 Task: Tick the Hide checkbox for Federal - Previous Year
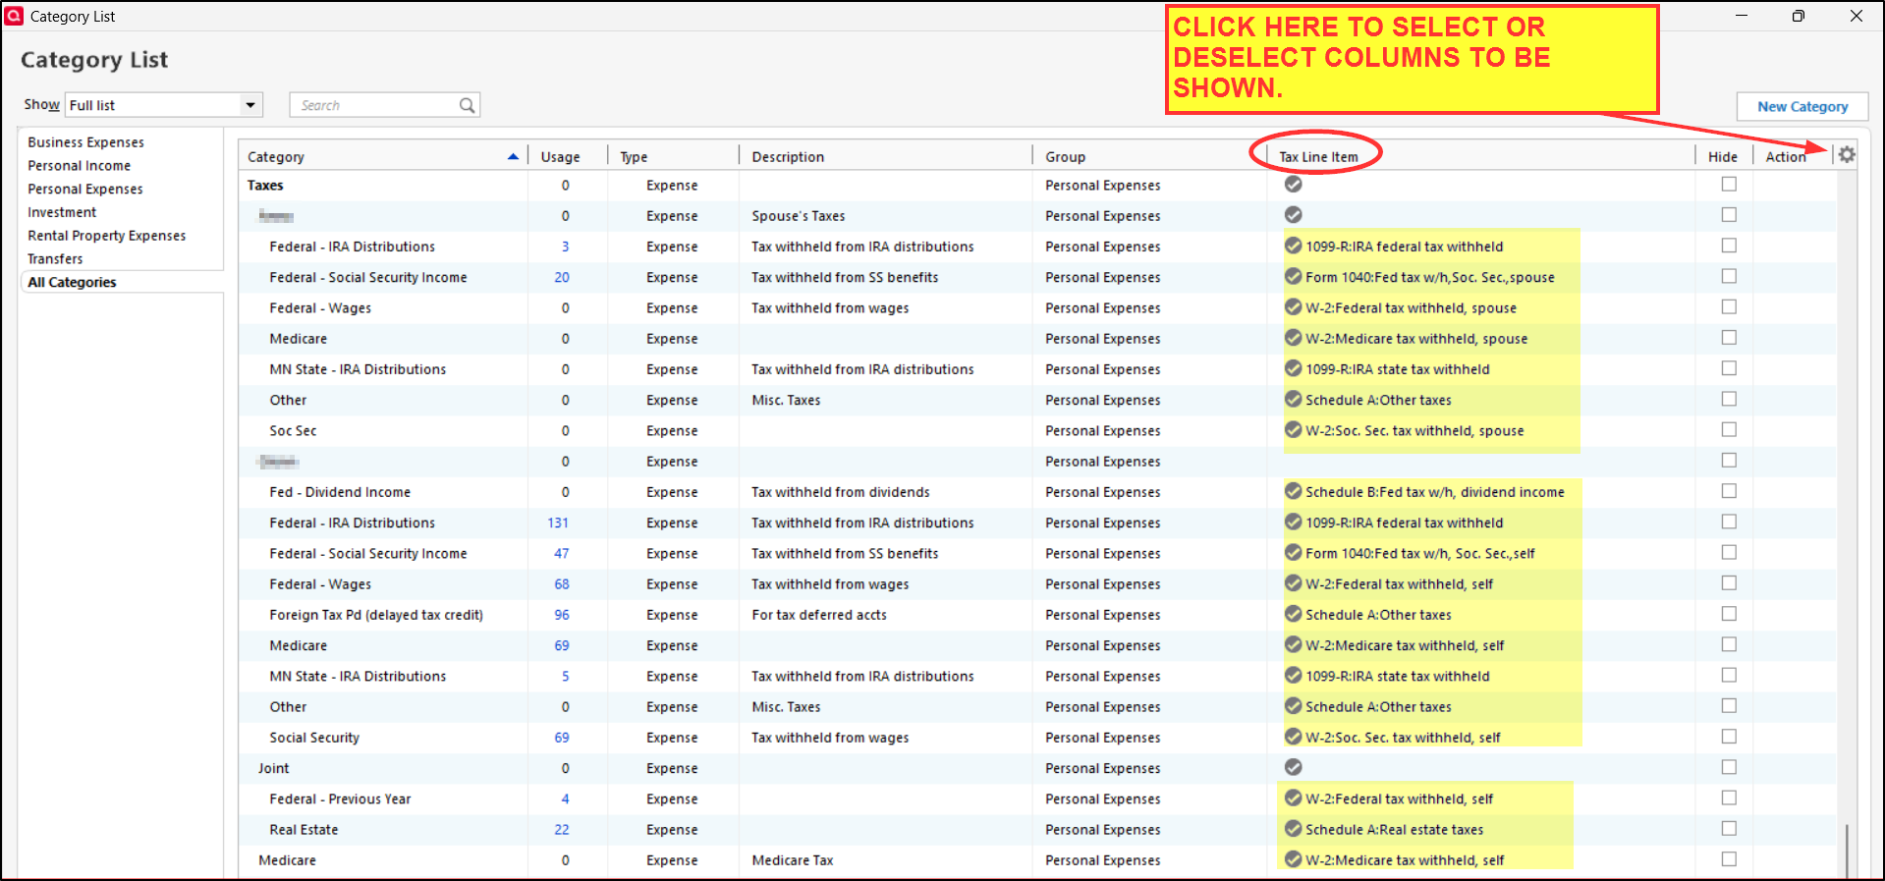[1729, 798]
